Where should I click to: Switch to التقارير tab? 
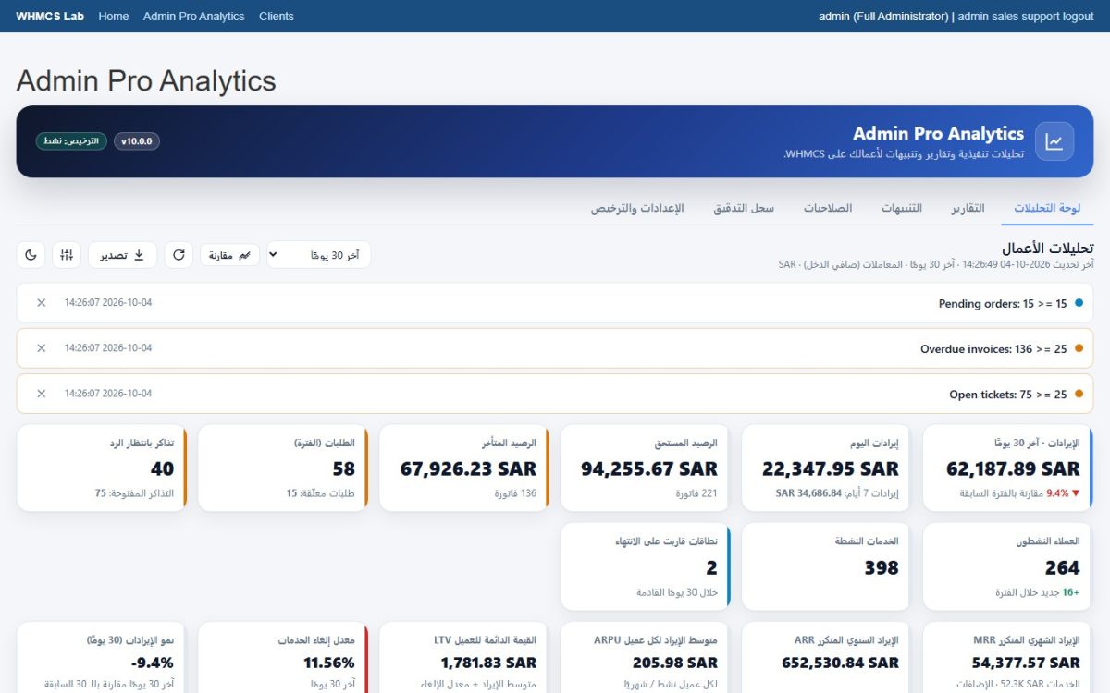pos(968,208)
